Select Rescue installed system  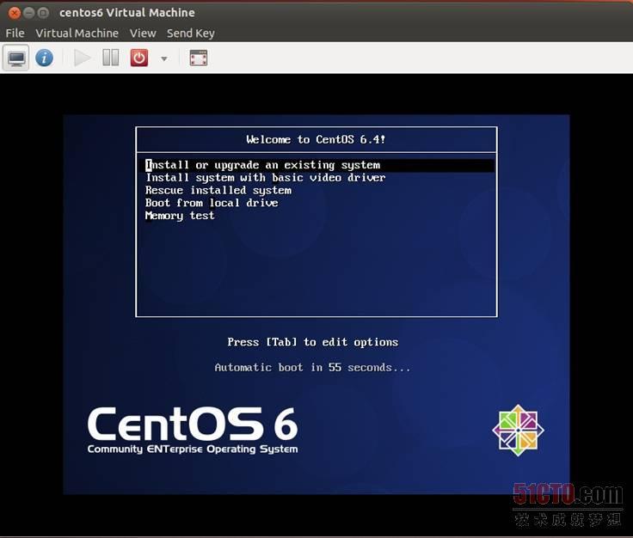tap(218, 190)
